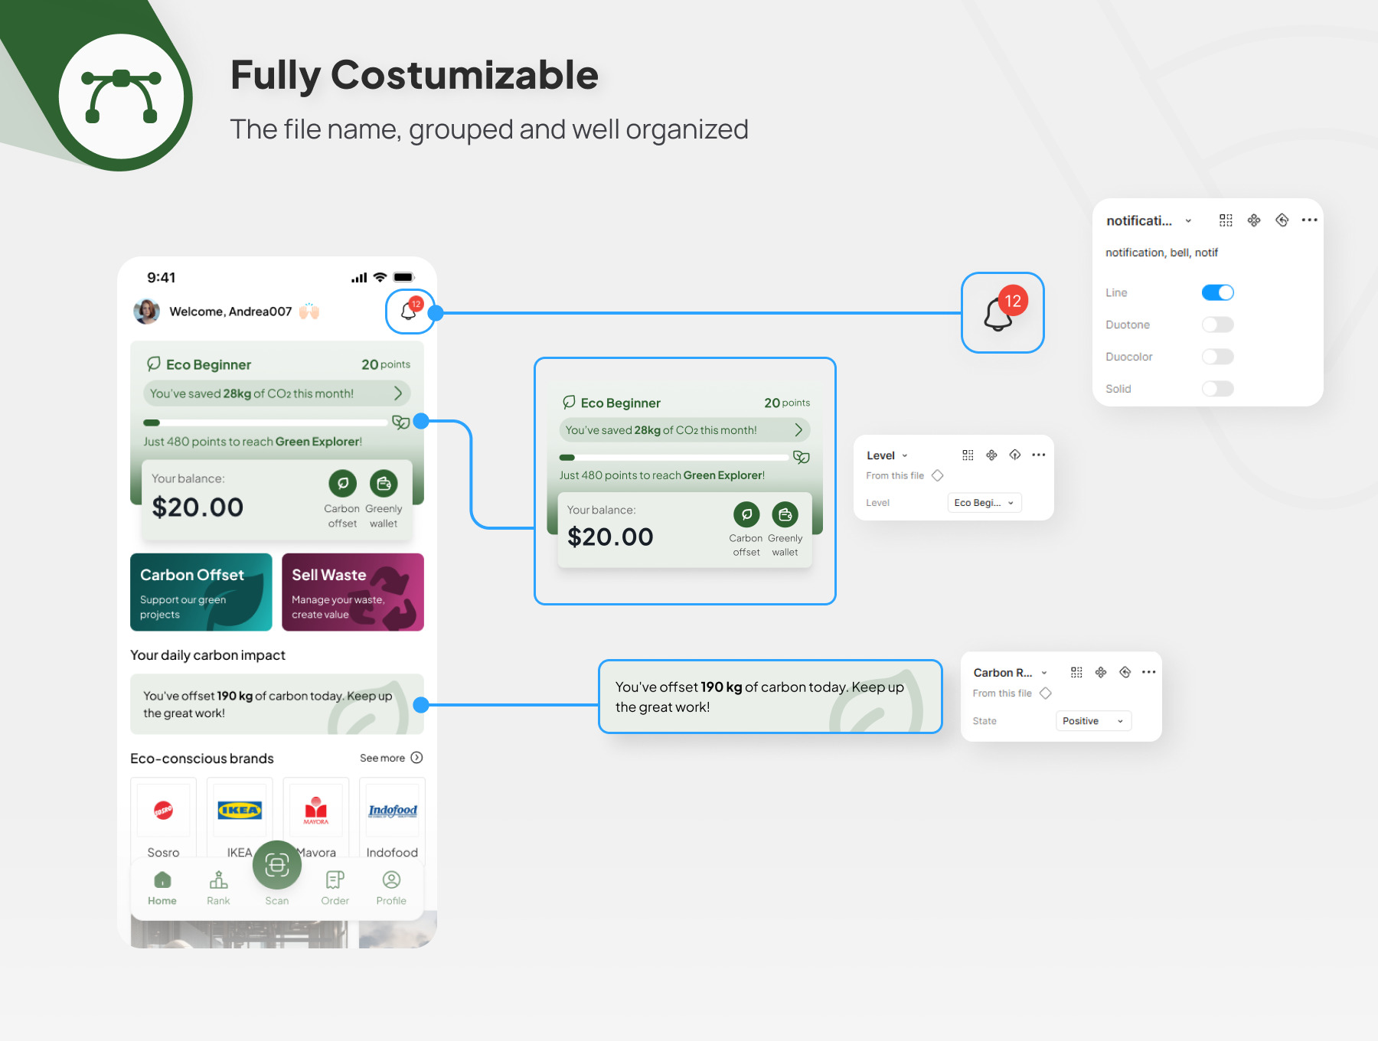Go to Home tab in bottom navigation
Viewport: 1378px width, 1041px height.
point(162,888)
